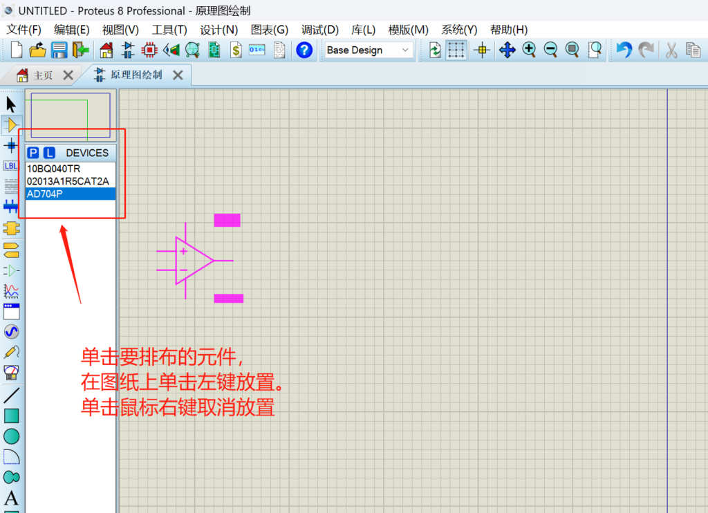
Task: Toggle the grid display button
Action: [456, 50]
